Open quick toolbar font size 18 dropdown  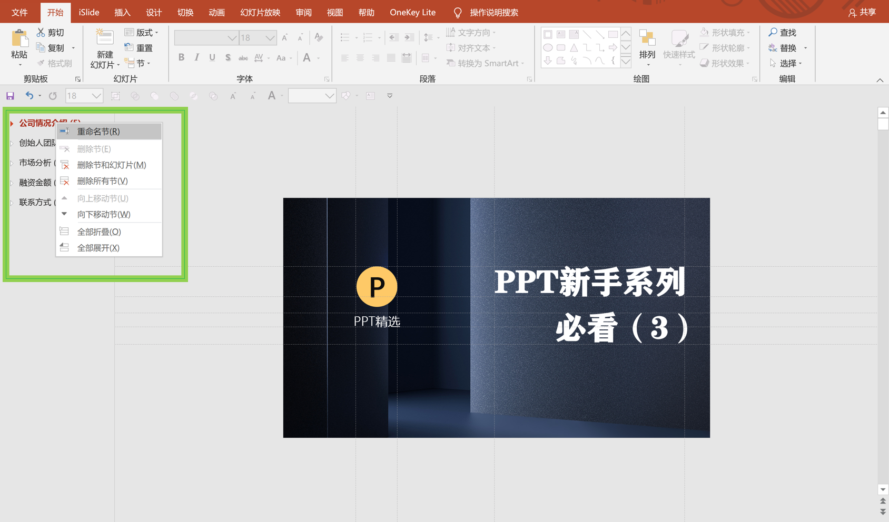pyautogui.click(x=96, y=96)
